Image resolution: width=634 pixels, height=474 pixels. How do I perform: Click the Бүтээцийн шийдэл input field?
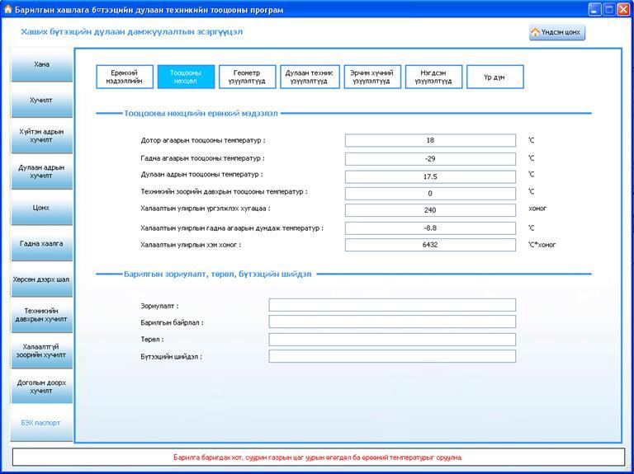tap(392, 356)
